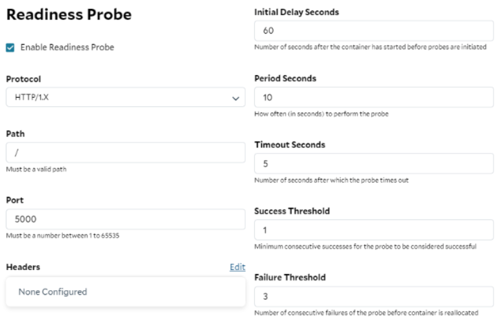Click Initial Delay Seconds field
Viewport: 499px width, 320px height.
coord(374,31)
